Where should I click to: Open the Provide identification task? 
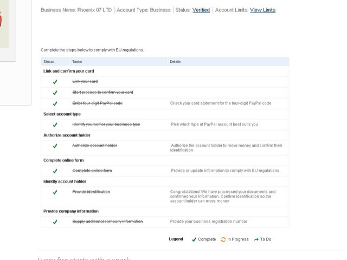pos(91,192)
